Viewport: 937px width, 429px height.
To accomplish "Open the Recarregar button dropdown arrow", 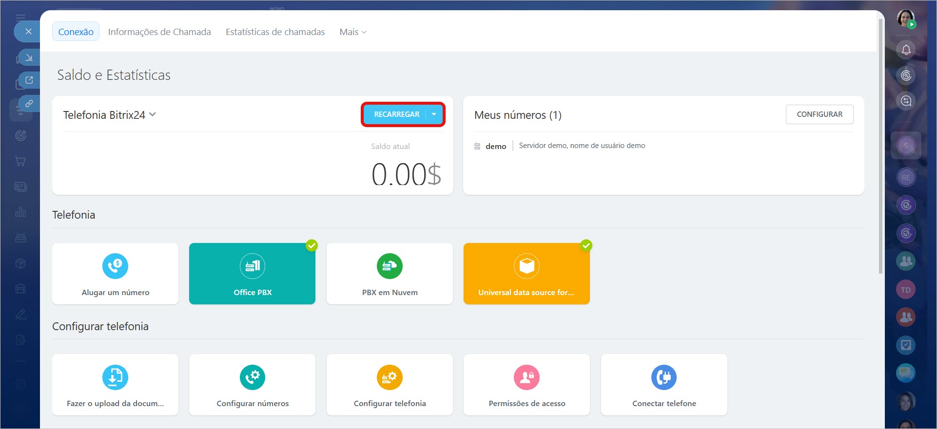I will [x=434, y=114].
